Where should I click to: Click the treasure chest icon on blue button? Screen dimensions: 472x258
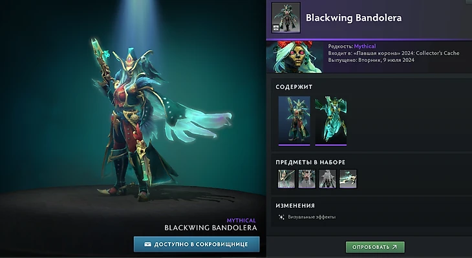tap(147, 244)
